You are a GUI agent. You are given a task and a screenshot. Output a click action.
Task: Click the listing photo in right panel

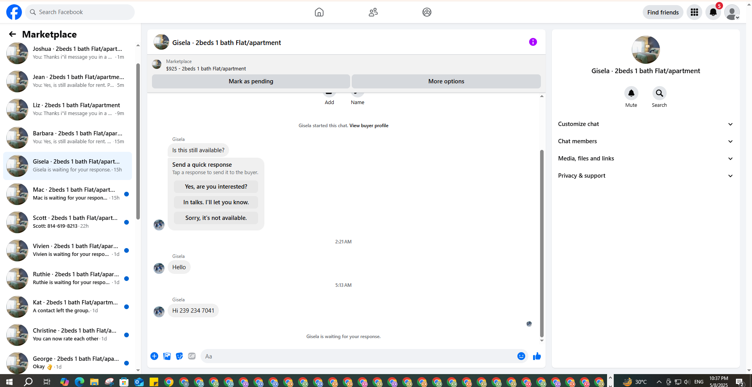(646, 50)
